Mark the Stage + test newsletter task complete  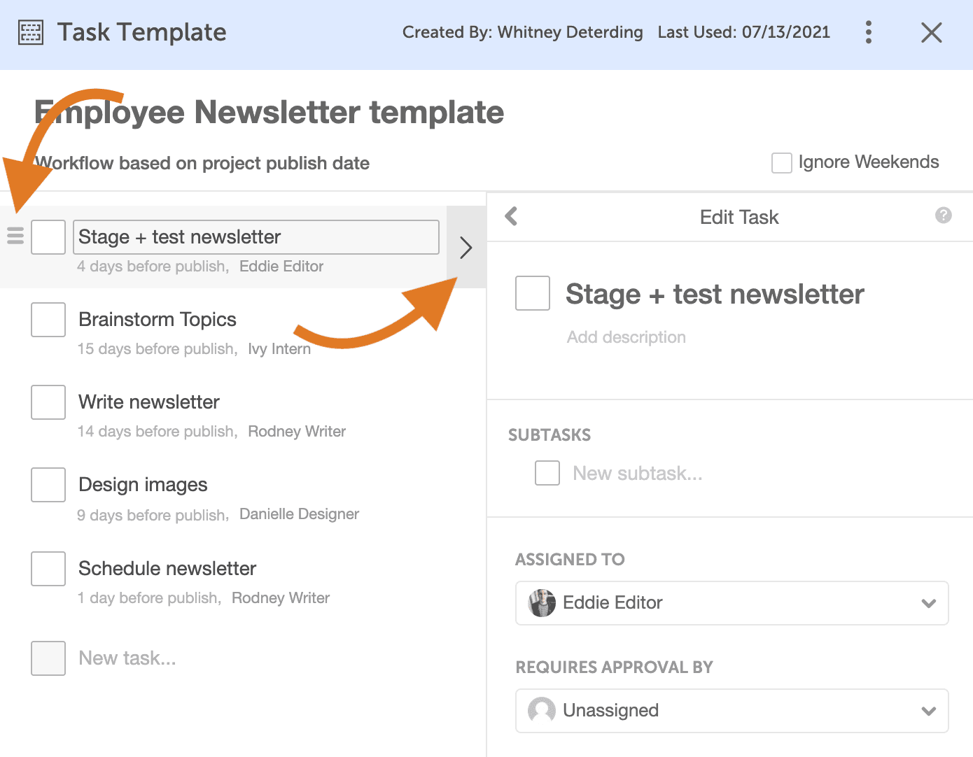[x=48, y=236]
